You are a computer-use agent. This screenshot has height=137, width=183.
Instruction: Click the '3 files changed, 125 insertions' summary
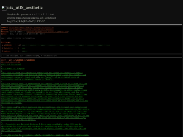[x=29, y=56]
